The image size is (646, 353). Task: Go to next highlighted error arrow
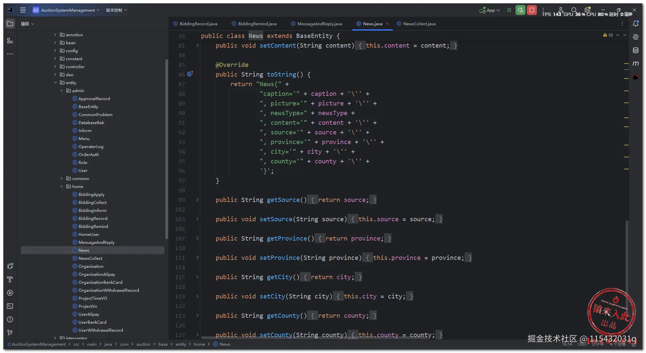coord(625,35)
